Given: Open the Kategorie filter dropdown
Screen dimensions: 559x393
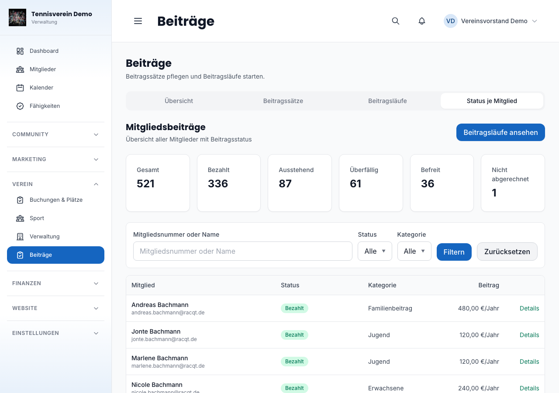Looking at the screenshot, I should pos(414,251).
